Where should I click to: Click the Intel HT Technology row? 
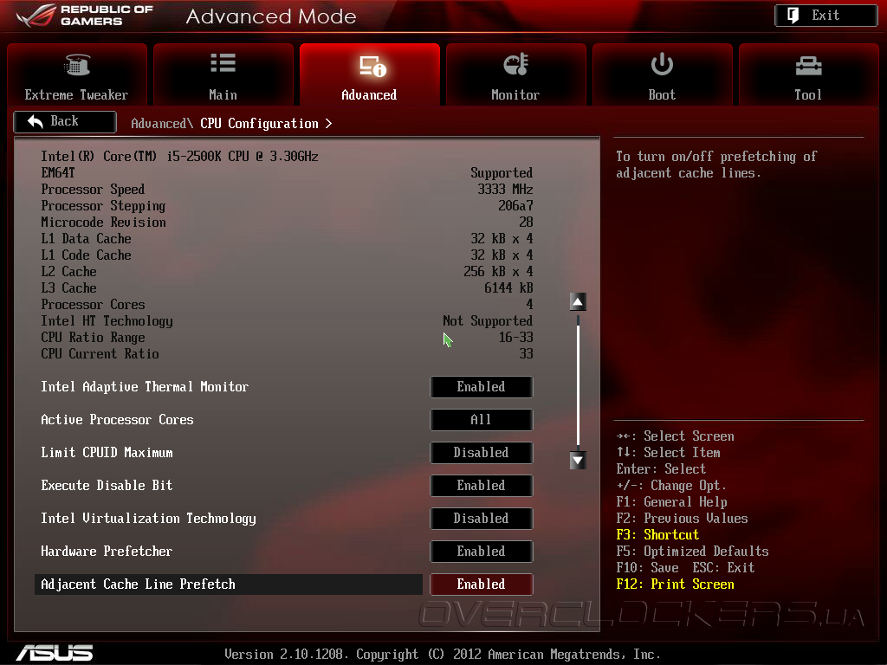(x=287, y=320)
